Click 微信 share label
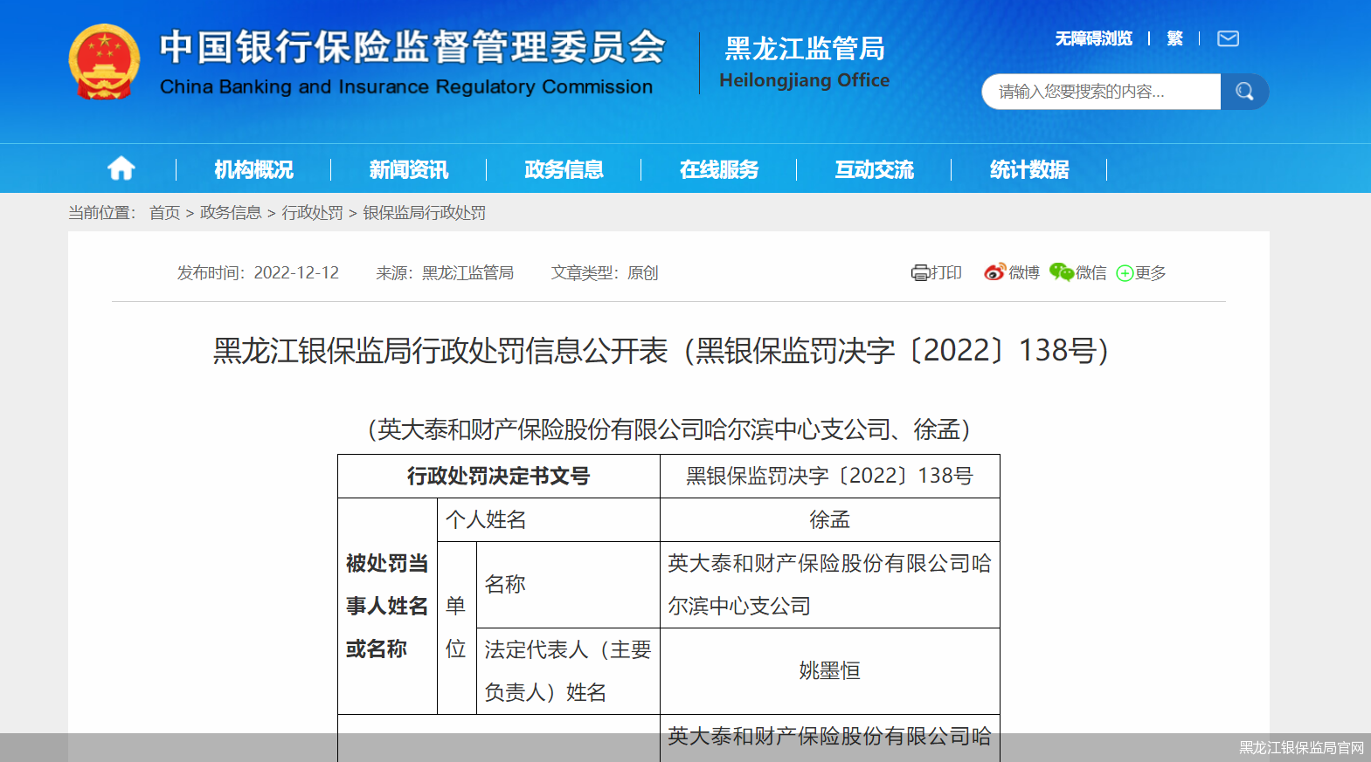1371x762 pixels. point(1091,273)
